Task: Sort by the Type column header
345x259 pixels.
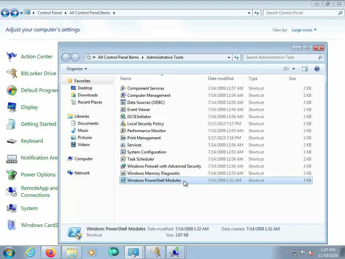Action: point(253,79)
